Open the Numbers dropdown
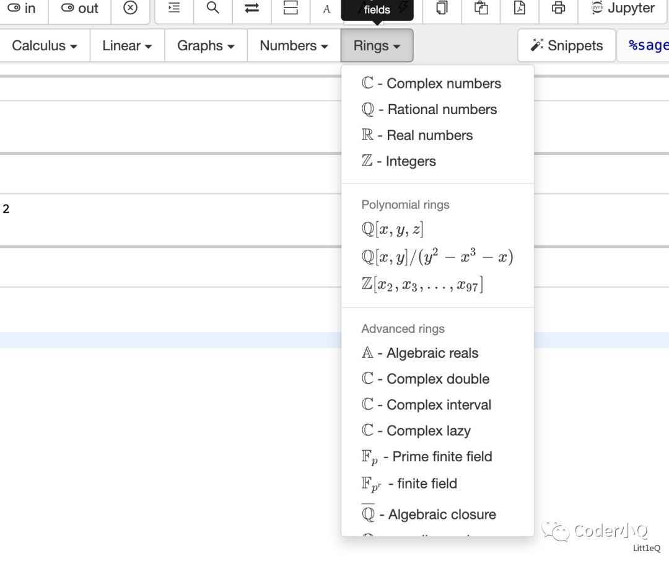The height and width of the screenshot is (561, 669). click(294, 46)
